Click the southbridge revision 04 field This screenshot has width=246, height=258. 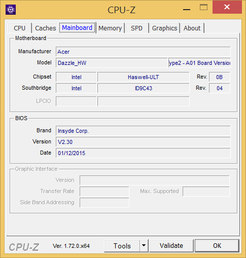(220, 88)
